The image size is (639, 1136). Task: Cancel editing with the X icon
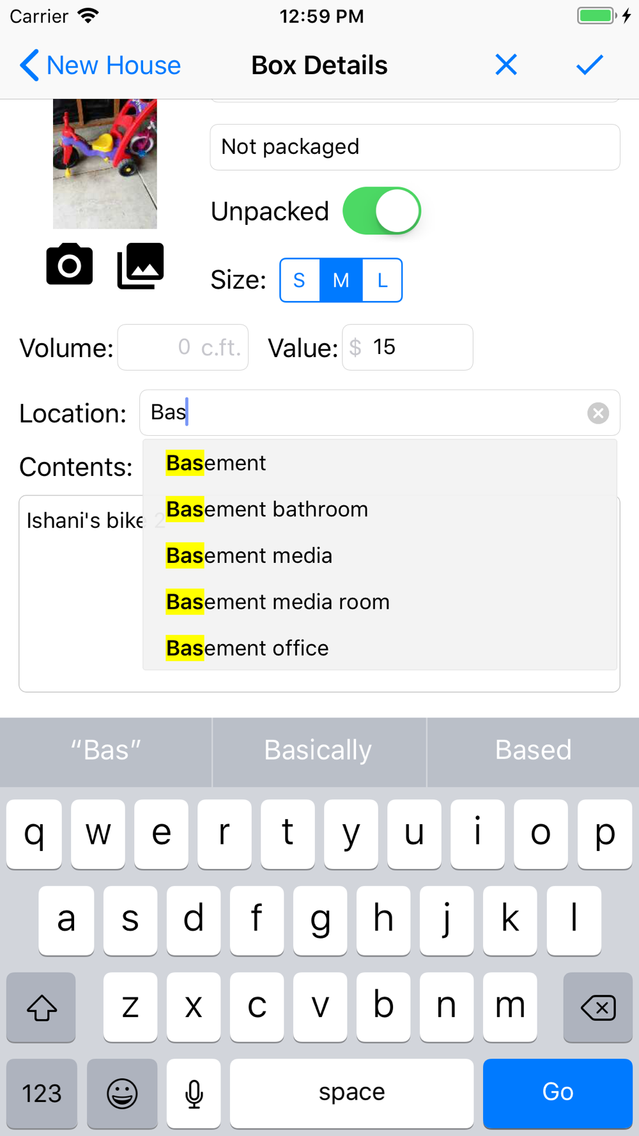pos(506,65)
